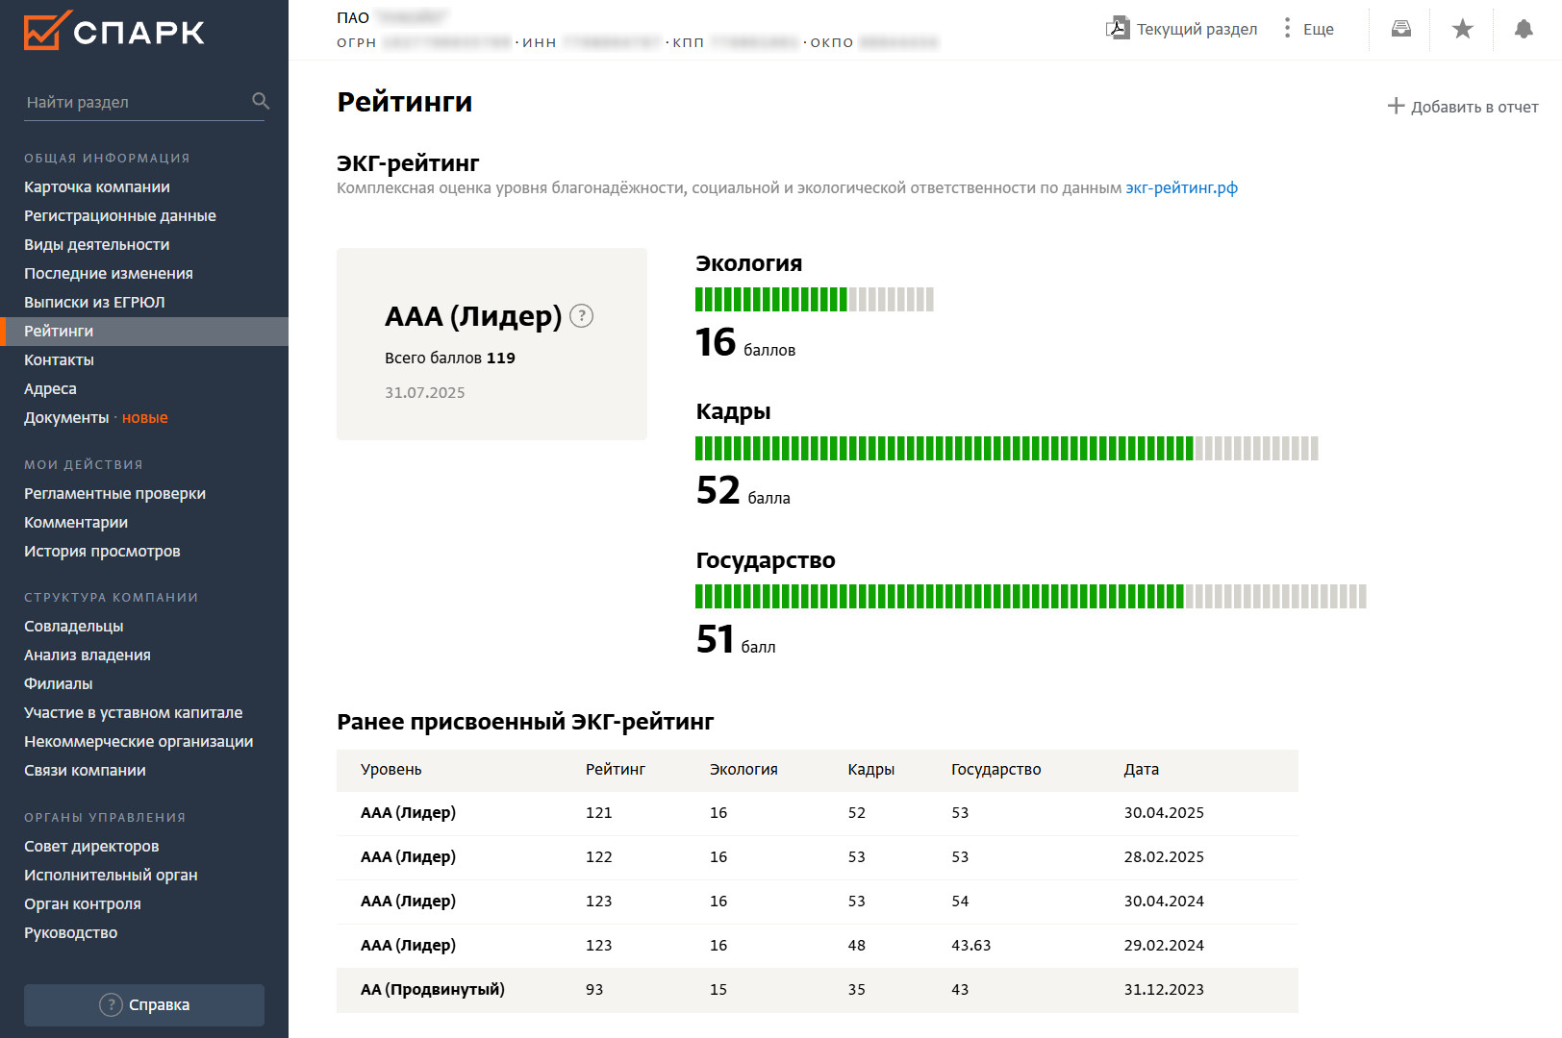1562x1038 pixels.
Task: Navigate to Совладельцы section
Action: pos(74,627)
